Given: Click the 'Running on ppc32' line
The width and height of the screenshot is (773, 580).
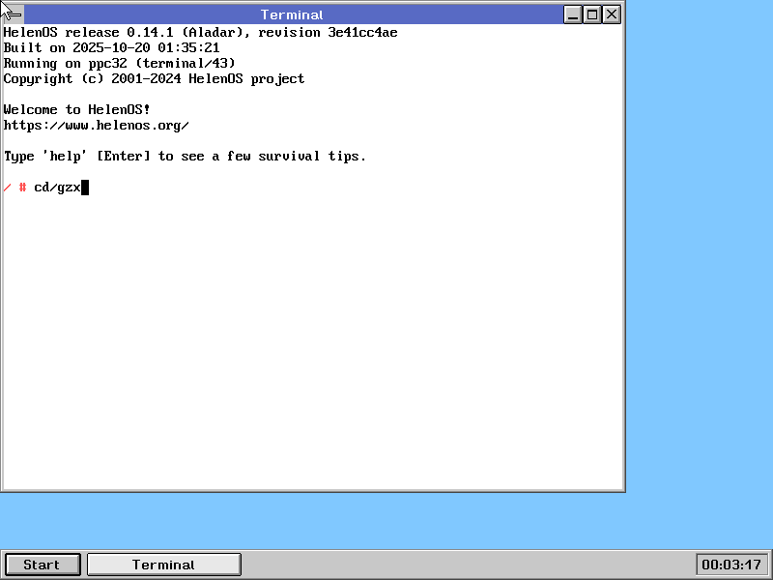Looking at the screenshot, I should click(x=119, y=64).
